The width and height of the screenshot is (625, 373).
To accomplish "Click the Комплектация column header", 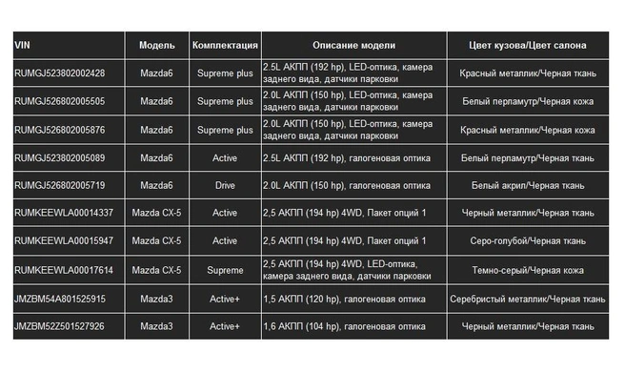I will click(x=225, y=45).
